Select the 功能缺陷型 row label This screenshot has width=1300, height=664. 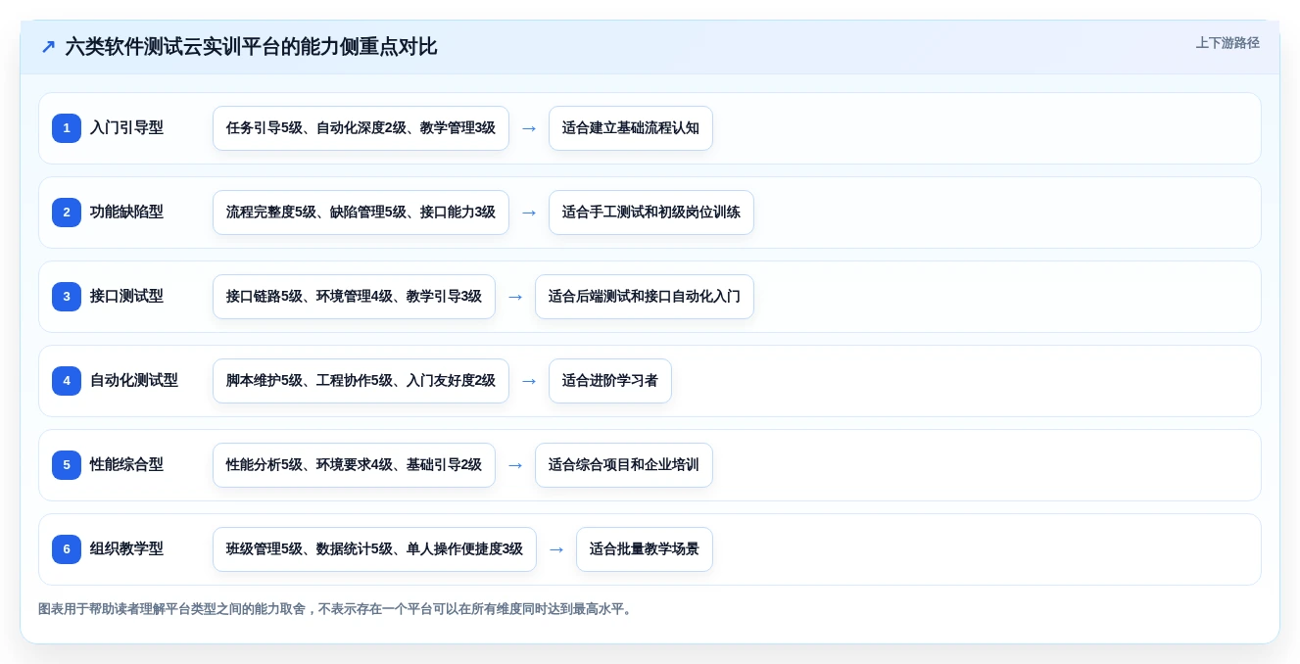click(126, 213)
